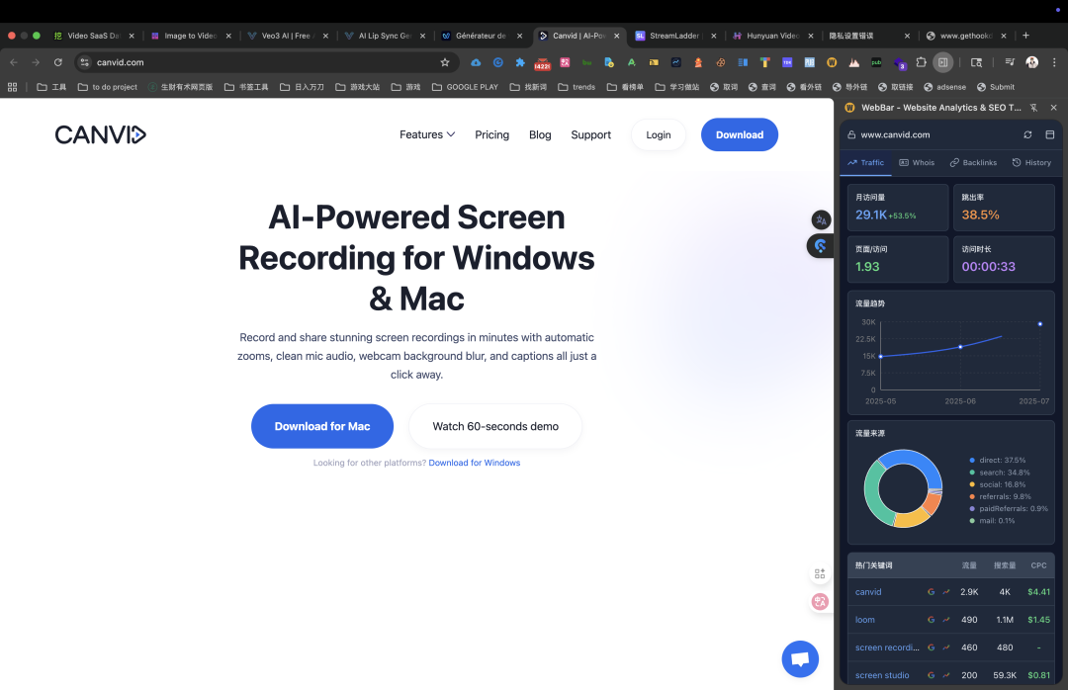The height and width of the screenshot is (690, 1068).
Task: Close the WebBar side panel
Action: tap(1054, 108)
